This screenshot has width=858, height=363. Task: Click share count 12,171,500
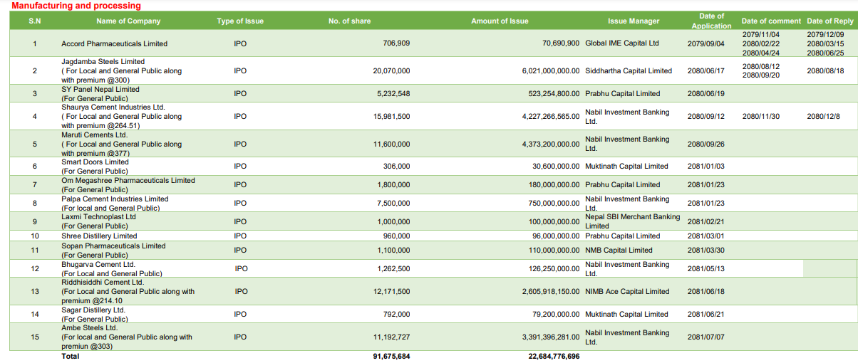click(391, 291)
